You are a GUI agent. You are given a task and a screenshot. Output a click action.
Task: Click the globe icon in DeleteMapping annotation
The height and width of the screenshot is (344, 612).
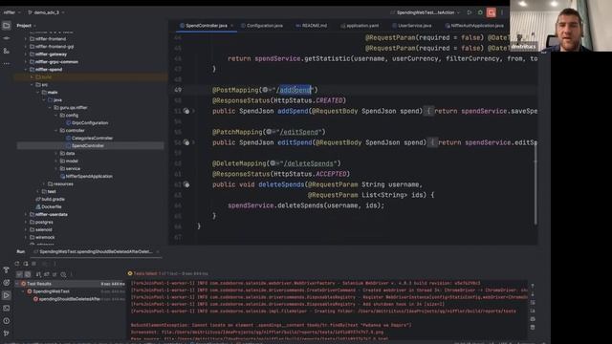tap(273, 163)
